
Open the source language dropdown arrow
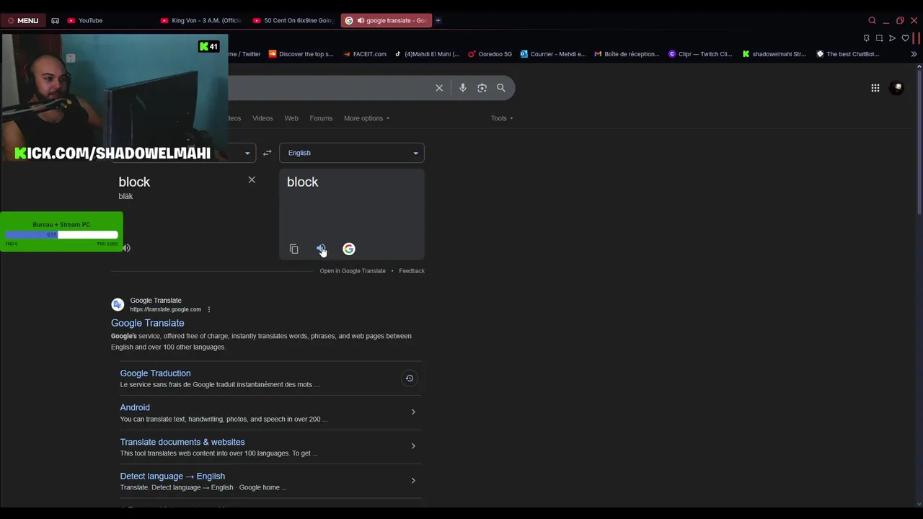click(x=247, y=153)
